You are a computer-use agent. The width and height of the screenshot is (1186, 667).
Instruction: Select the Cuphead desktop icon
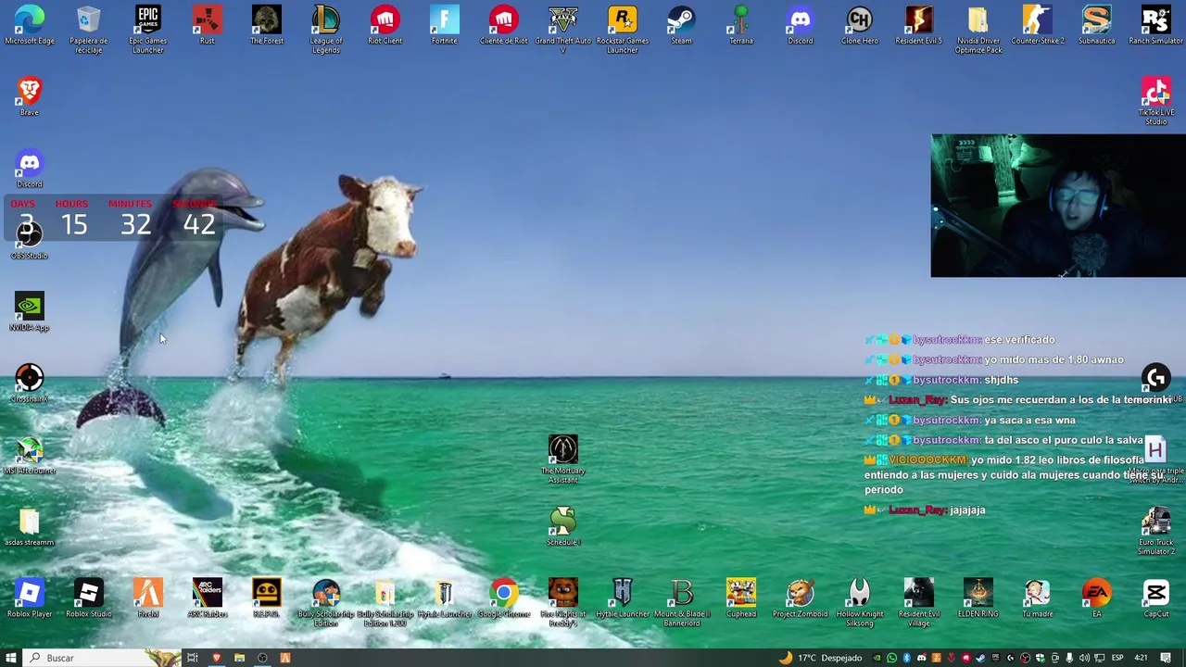(741, 598)
